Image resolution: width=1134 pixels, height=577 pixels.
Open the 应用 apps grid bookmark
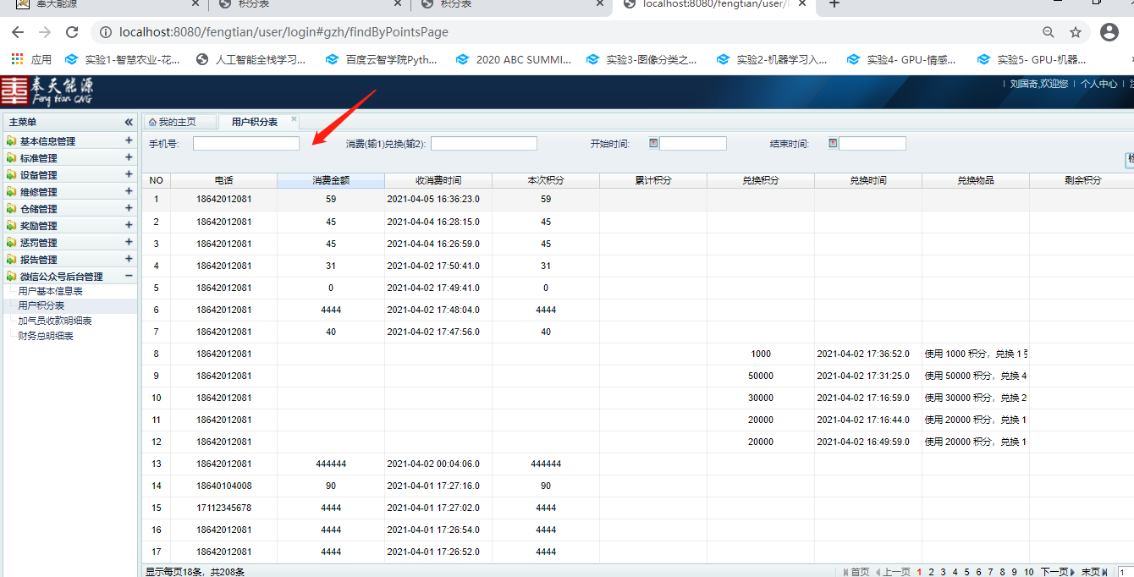tap(30, 59)
